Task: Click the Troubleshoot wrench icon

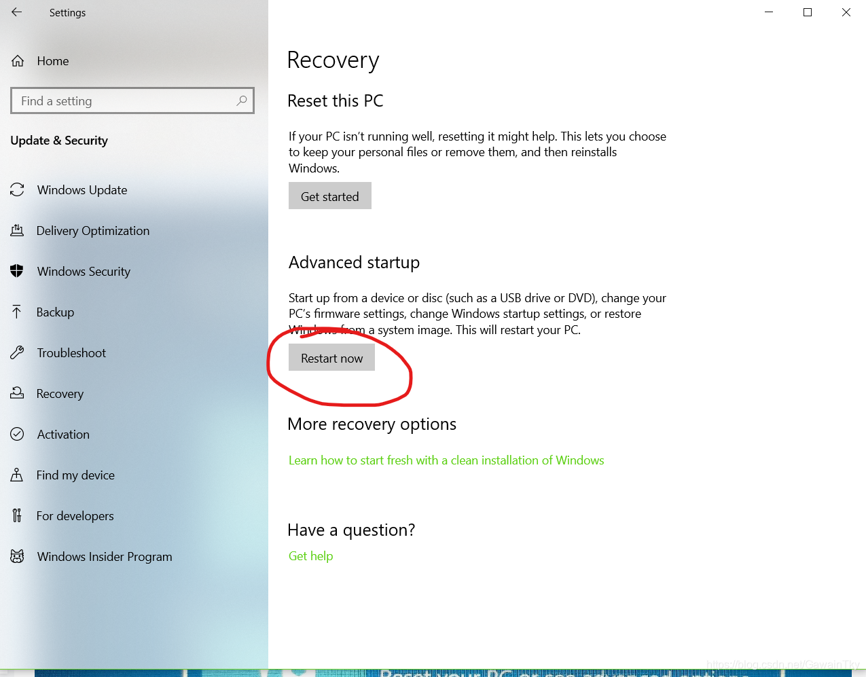Action: click(x=17, y=353)
